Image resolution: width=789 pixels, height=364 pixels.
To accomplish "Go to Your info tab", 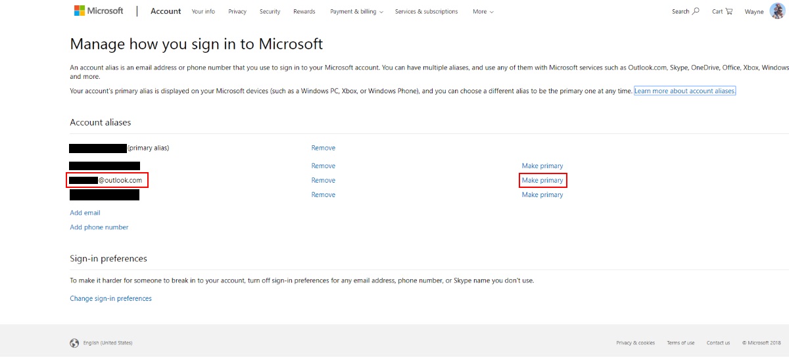I will click(x=203, y=12).
